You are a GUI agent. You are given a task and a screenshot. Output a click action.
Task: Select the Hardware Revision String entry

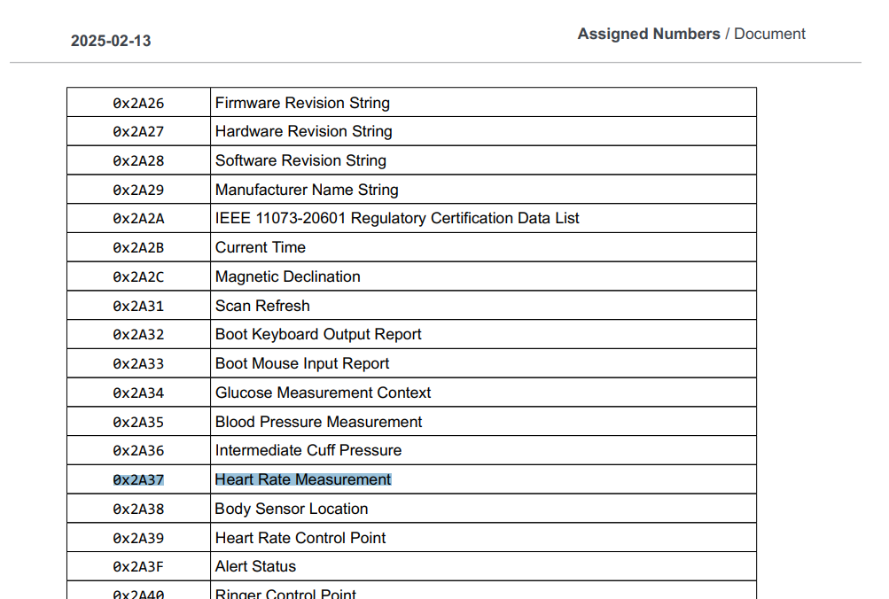click(303, 131)
